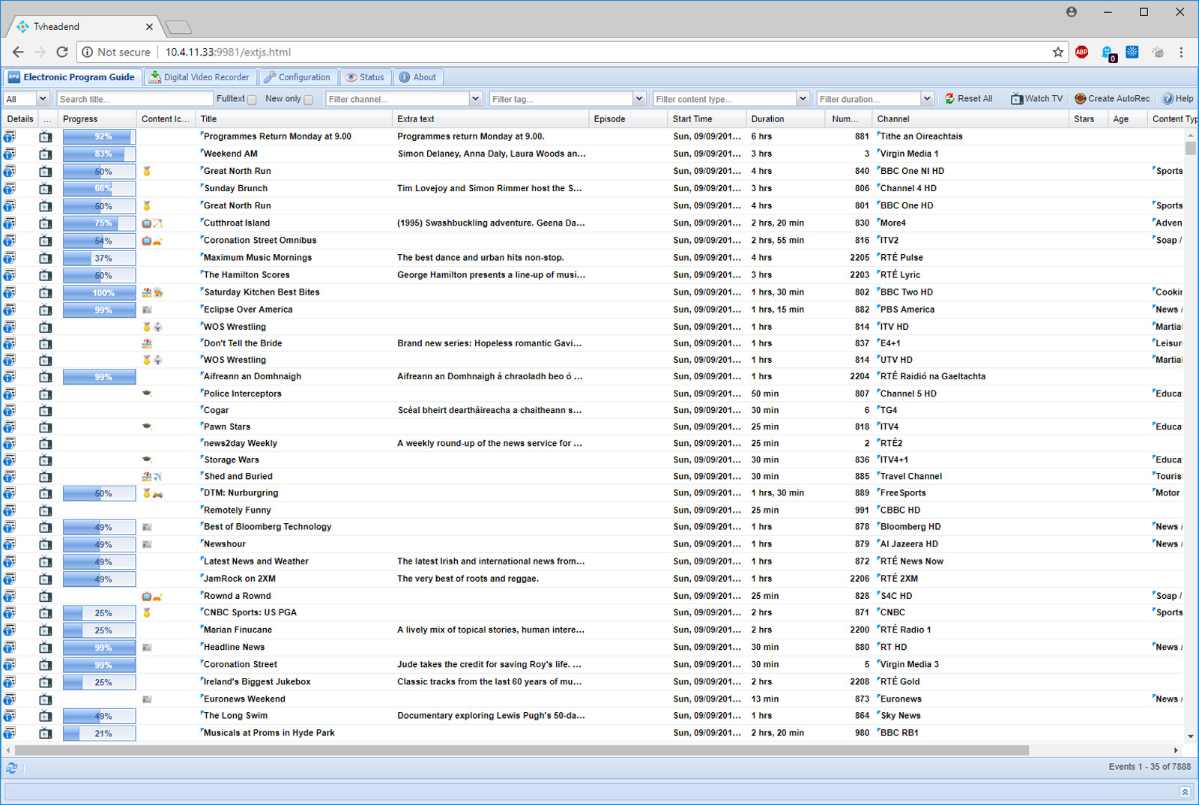Enable the Fulltext checkbox
This screenshot has height=805, width=1199.
coord(252,99)
